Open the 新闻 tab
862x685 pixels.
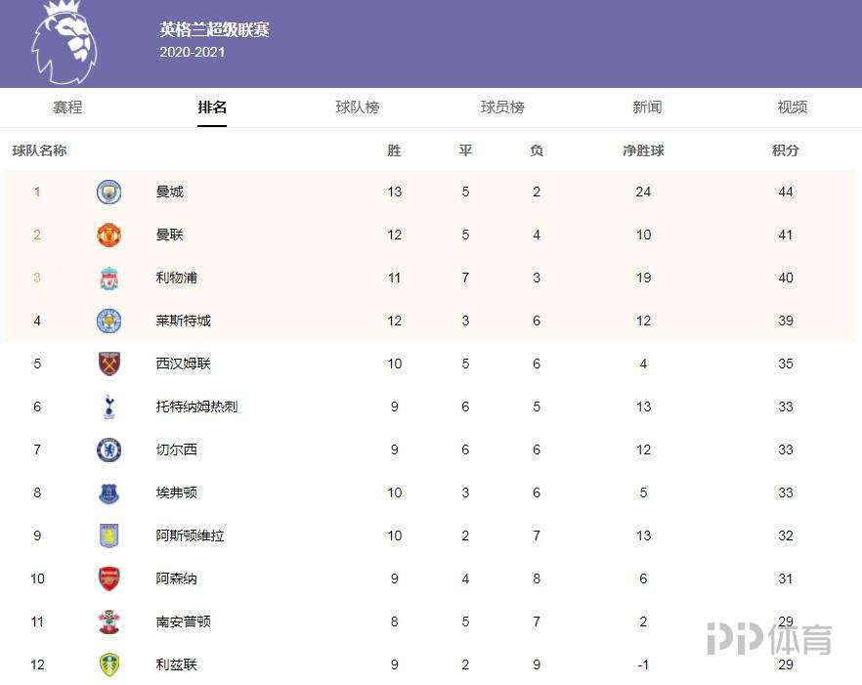[647, 107]
